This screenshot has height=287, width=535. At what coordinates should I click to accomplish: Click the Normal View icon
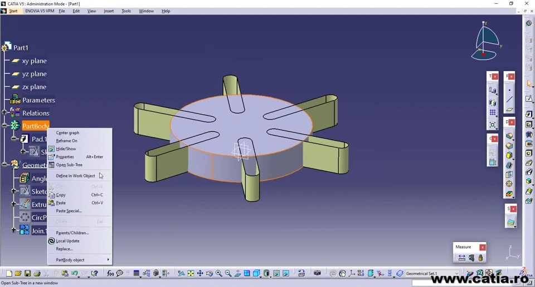(237, 274)
